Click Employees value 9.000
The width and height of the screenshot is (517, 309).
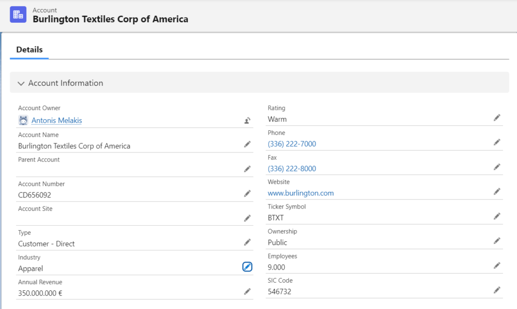(x=276, y=268)
